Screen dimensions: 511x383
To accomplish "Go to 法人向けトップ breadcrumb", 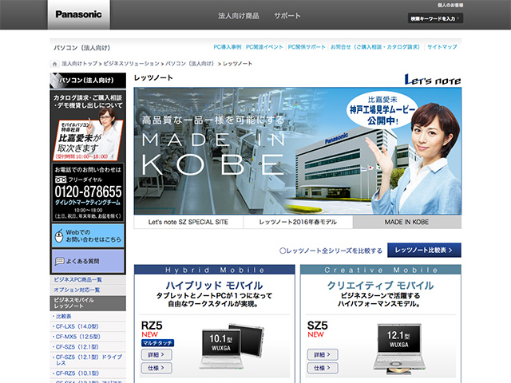I will coord(80,64).
